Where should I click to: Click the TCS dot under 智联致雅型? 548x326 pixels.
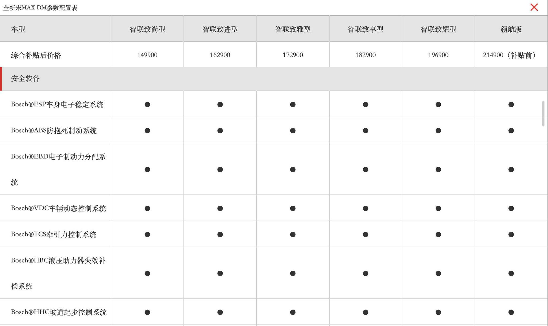[293, 234]
